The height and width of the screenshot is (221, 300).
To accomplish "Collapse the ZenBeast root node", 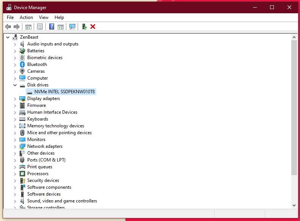I will [x=8, y=37].
